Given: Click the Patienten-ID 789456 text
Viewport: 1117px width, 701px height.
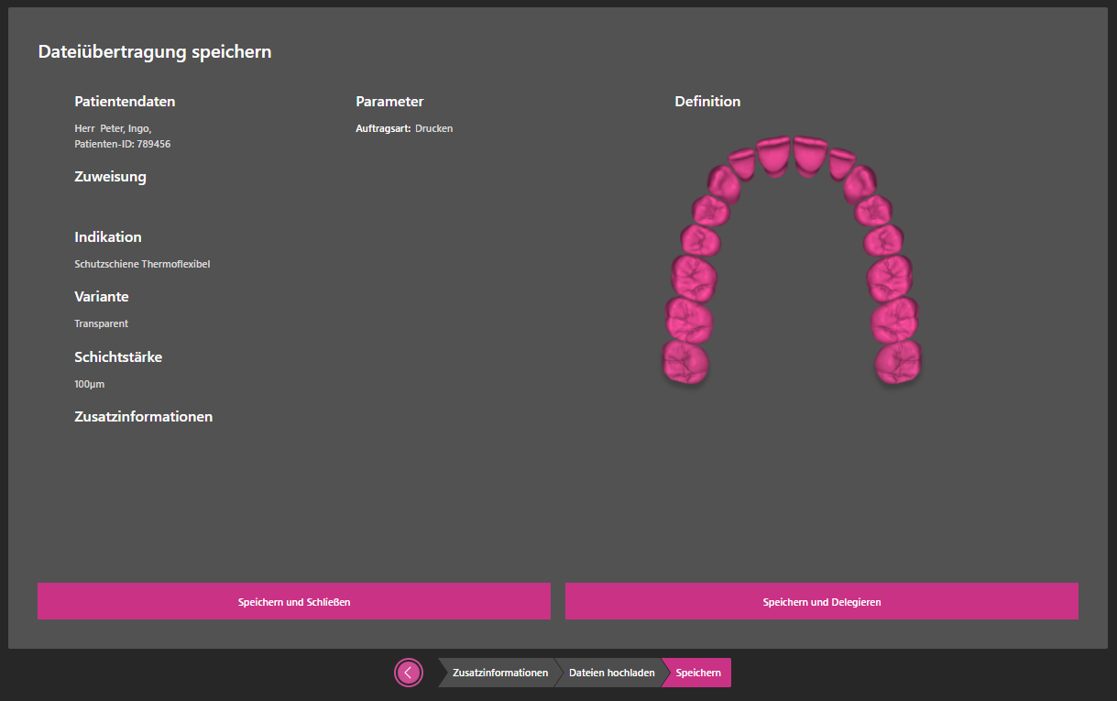Looking at the screenshot, I should (x=123, y=145).
